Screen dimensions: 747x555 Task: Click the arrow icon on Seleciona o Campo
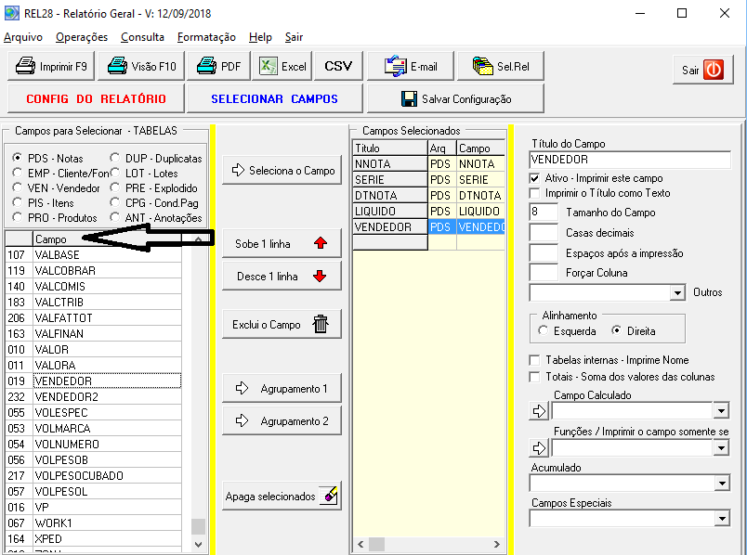point(238,170)
